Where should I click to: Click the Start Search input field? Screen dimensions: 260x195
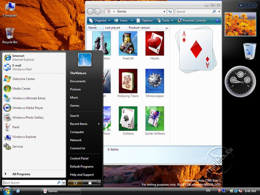[29, 183]
